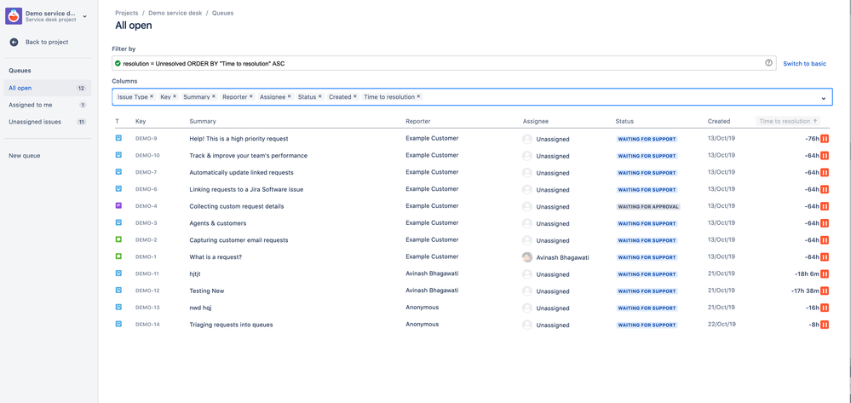
Task: Click the 12 count badge on All open
Action: click(82, 88)
